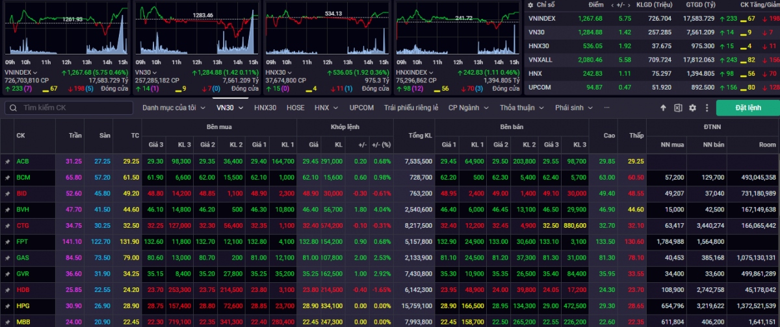Pin the CTG stock row

(x=8, y=225)
